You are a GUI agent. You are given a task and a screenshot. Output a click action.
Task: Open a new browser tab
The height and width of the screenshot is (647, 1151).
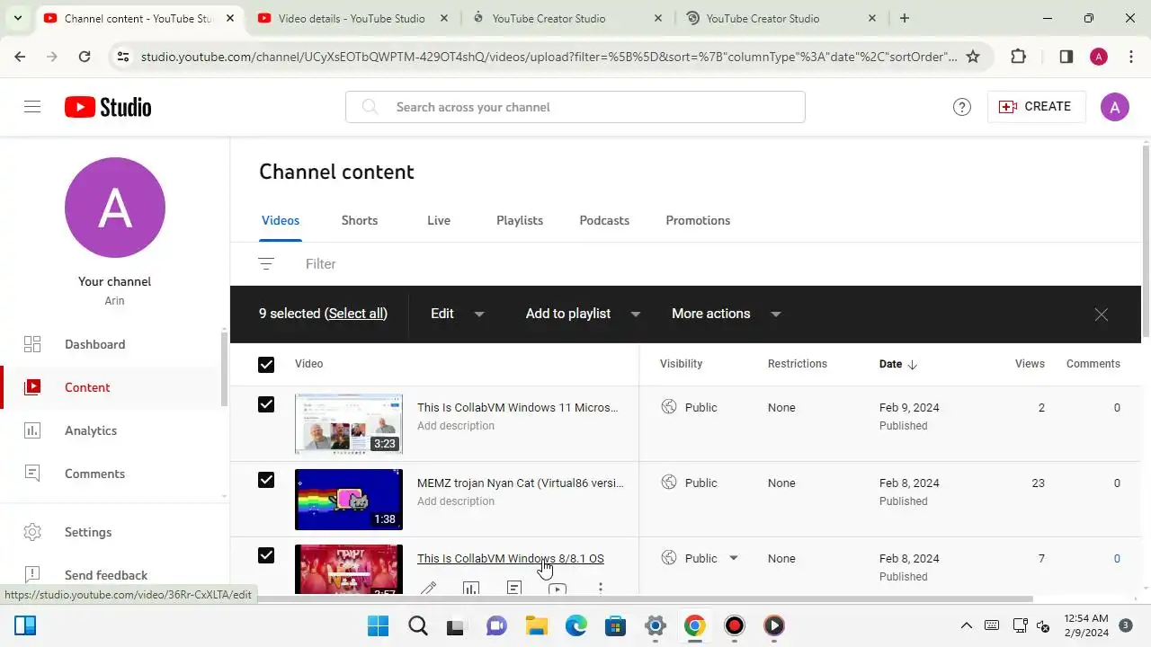(x=905, y=18)
